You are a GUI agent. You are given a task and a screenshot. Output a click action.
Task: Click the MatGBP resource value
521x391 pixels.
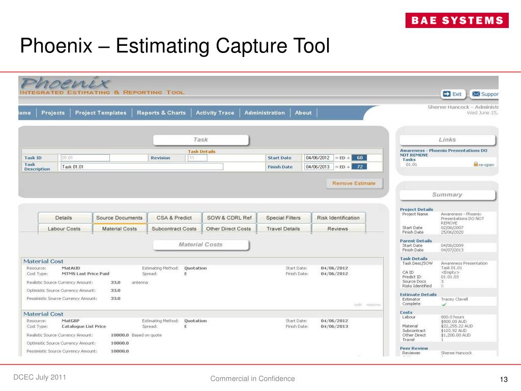pos(70,321)
